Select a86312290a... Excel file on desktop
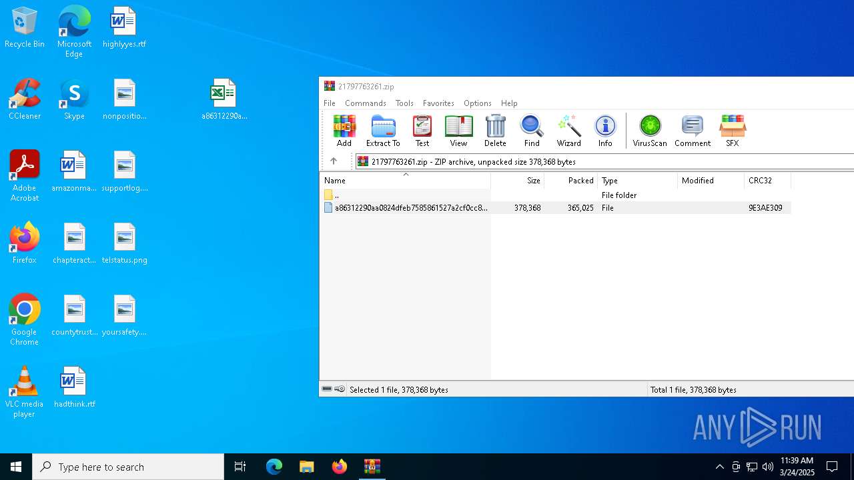This screenshot has height=480, width=854. (x=224, y=100)
